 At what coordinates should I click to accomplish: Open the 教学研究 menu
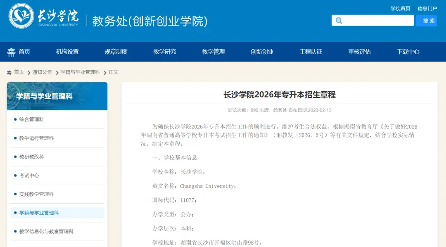pos(165,52)
